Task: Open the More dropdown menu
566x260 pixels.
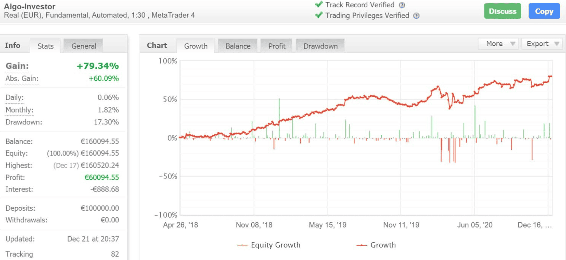Action: [498, 44]
